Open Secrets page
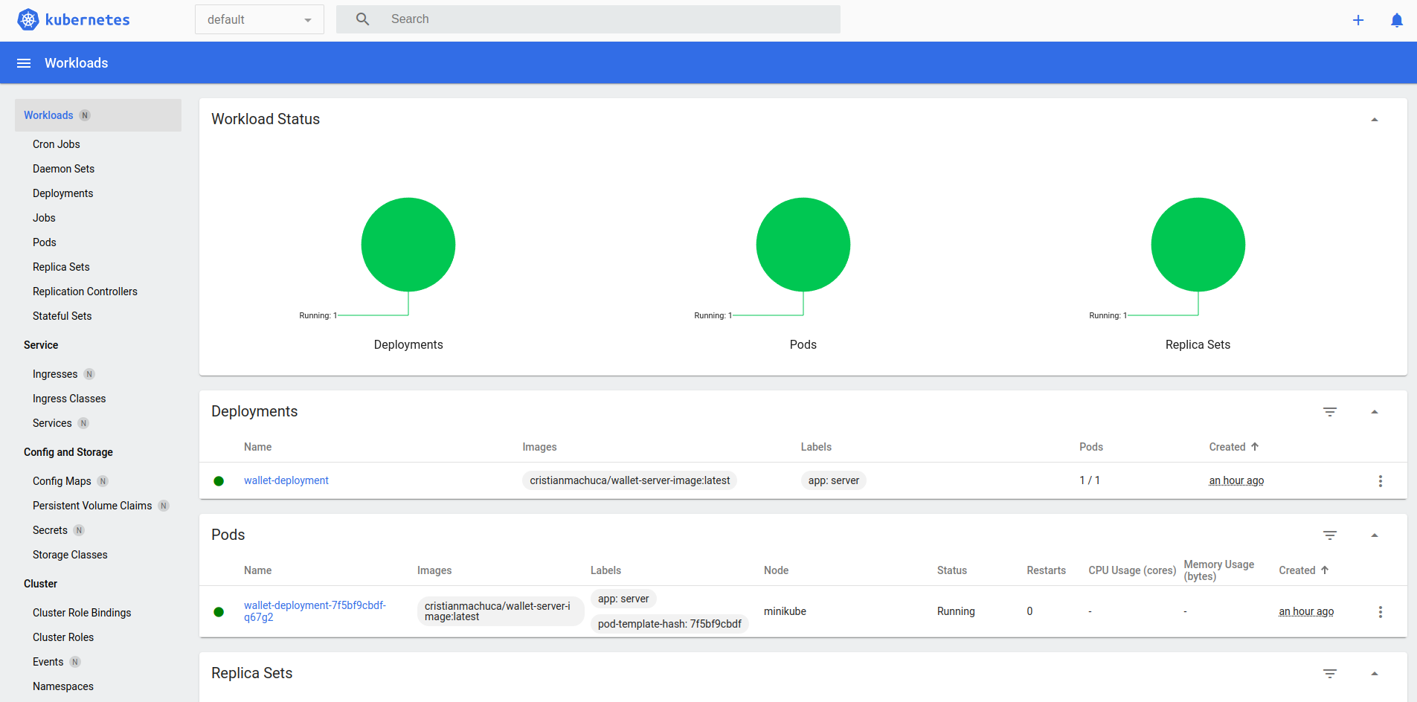The width and height of the screenshot is (1417, 702). pyautogui.click(x=50, y=530)
